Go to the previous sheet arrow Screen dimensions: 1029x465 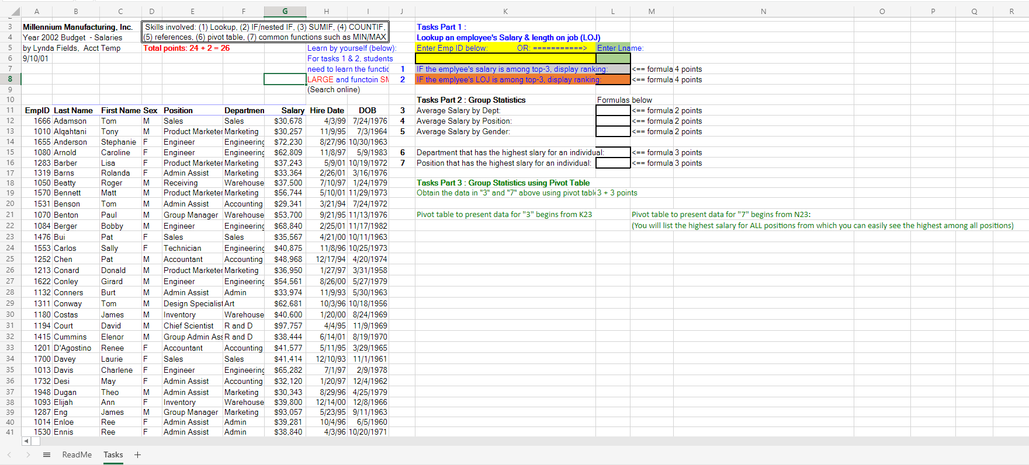pos(9,454)
